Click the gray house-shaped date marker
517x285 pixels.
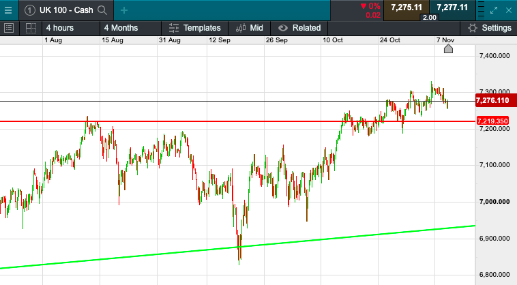448,48
